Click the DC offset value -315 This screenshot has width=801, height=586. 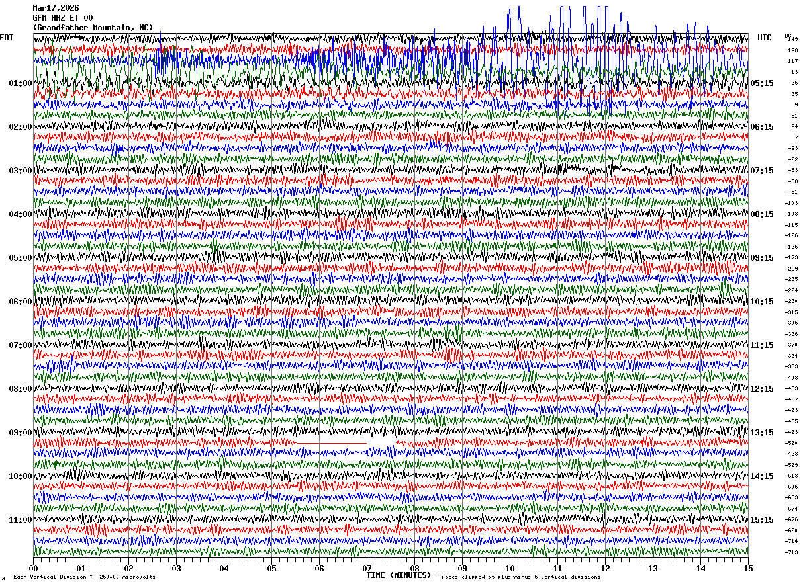coord(792,312)
